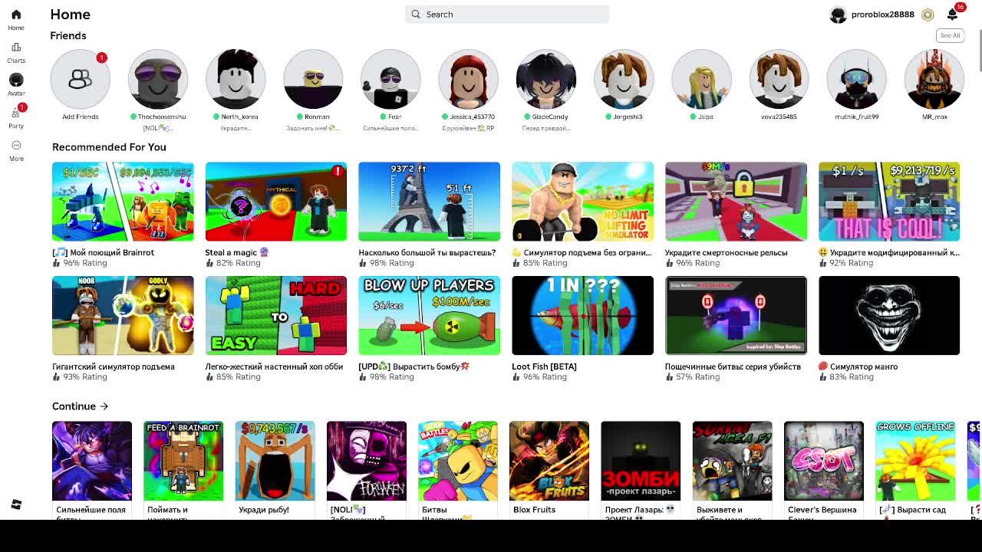Open friend Jessica_453770's avatar
This screenshot has height=552, width=982.
click(468, 79)
